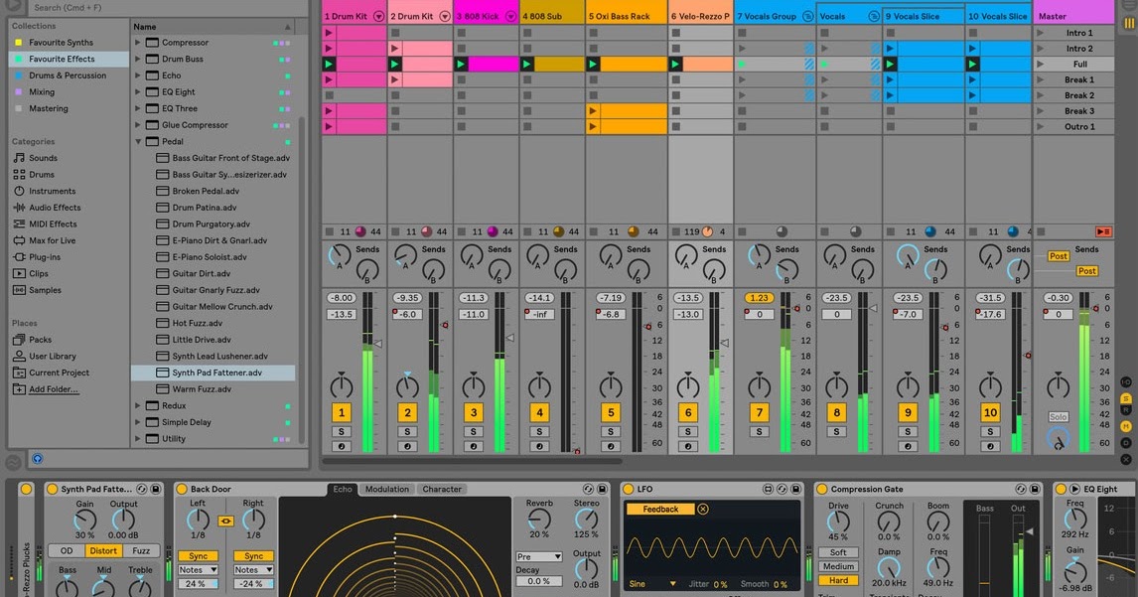Expand the Redux folder
The image size is (1138, 597).
[x=138, y=406]
